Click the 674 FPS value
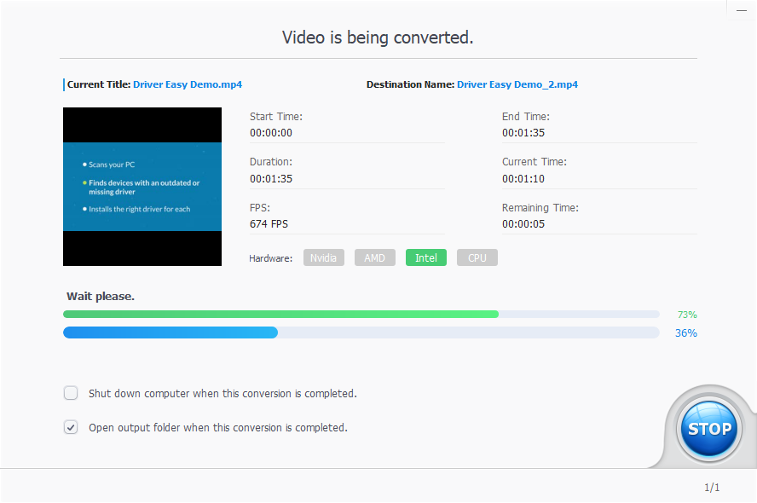757x503 pixels. pyautogui.click(x=269, y=224)
